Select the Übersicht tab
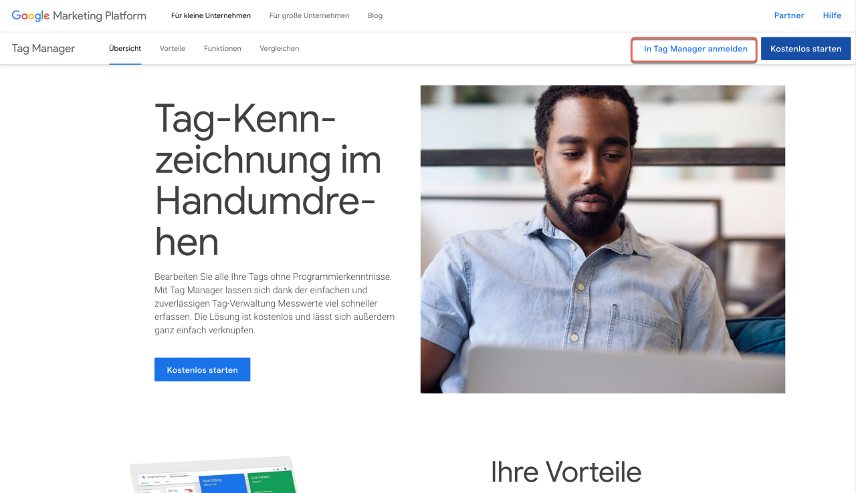This screenshot has width=856, height=493. tap(125, 49)
